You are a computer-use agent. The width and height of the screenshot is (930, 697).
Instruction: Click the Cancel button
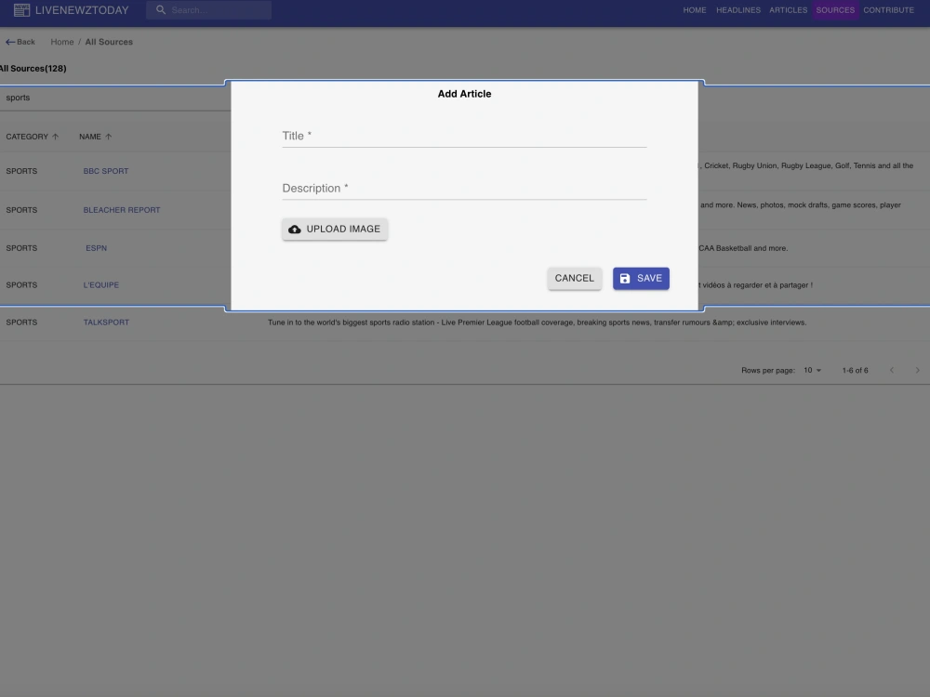(574, 279)
